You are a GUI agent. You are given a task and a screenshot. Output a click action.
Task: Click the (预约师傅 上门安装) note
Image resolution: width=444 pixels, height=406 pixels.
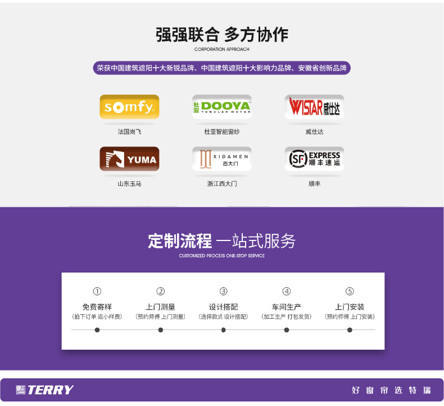[350, 316]
